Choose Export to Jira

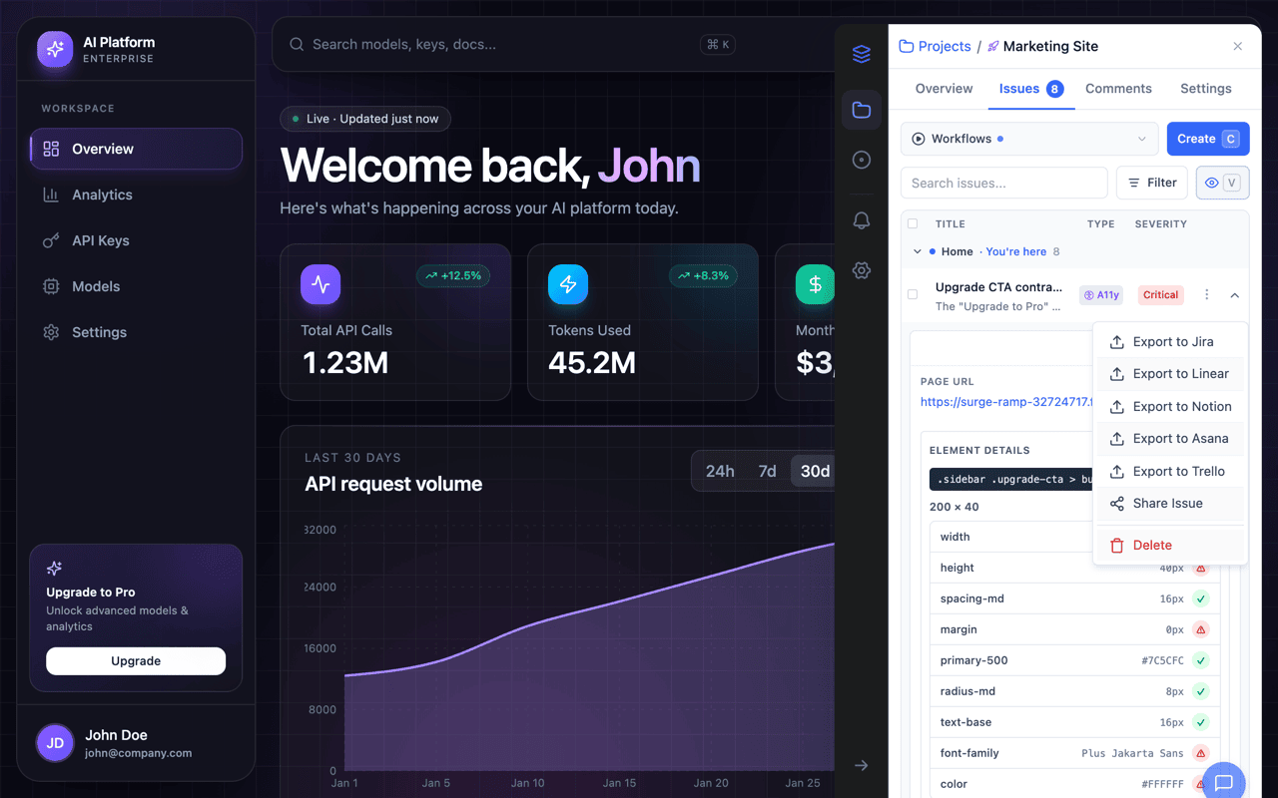(1170, 341)
